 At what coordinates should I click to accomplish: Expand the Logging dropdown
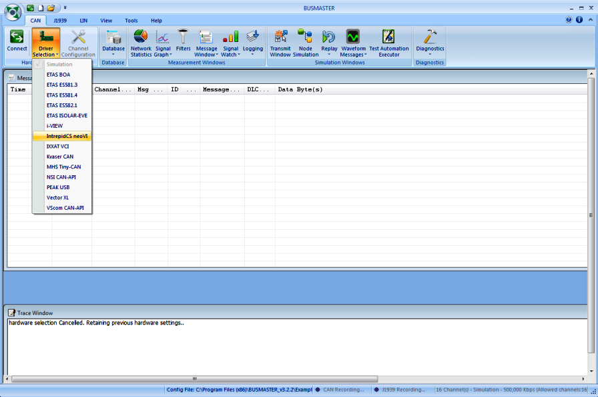pyautogui.click(x=253, y=43)
